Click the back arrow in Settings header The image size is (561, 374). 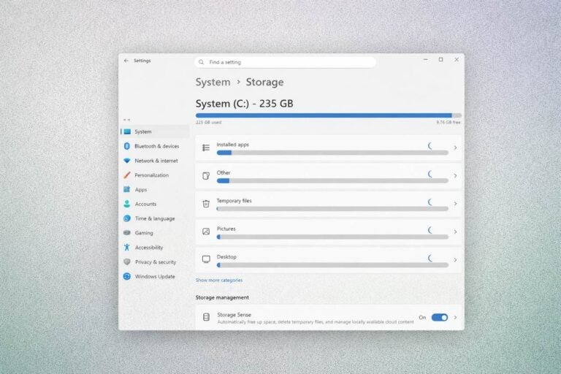pyautogui.click(x=126, y=61)
